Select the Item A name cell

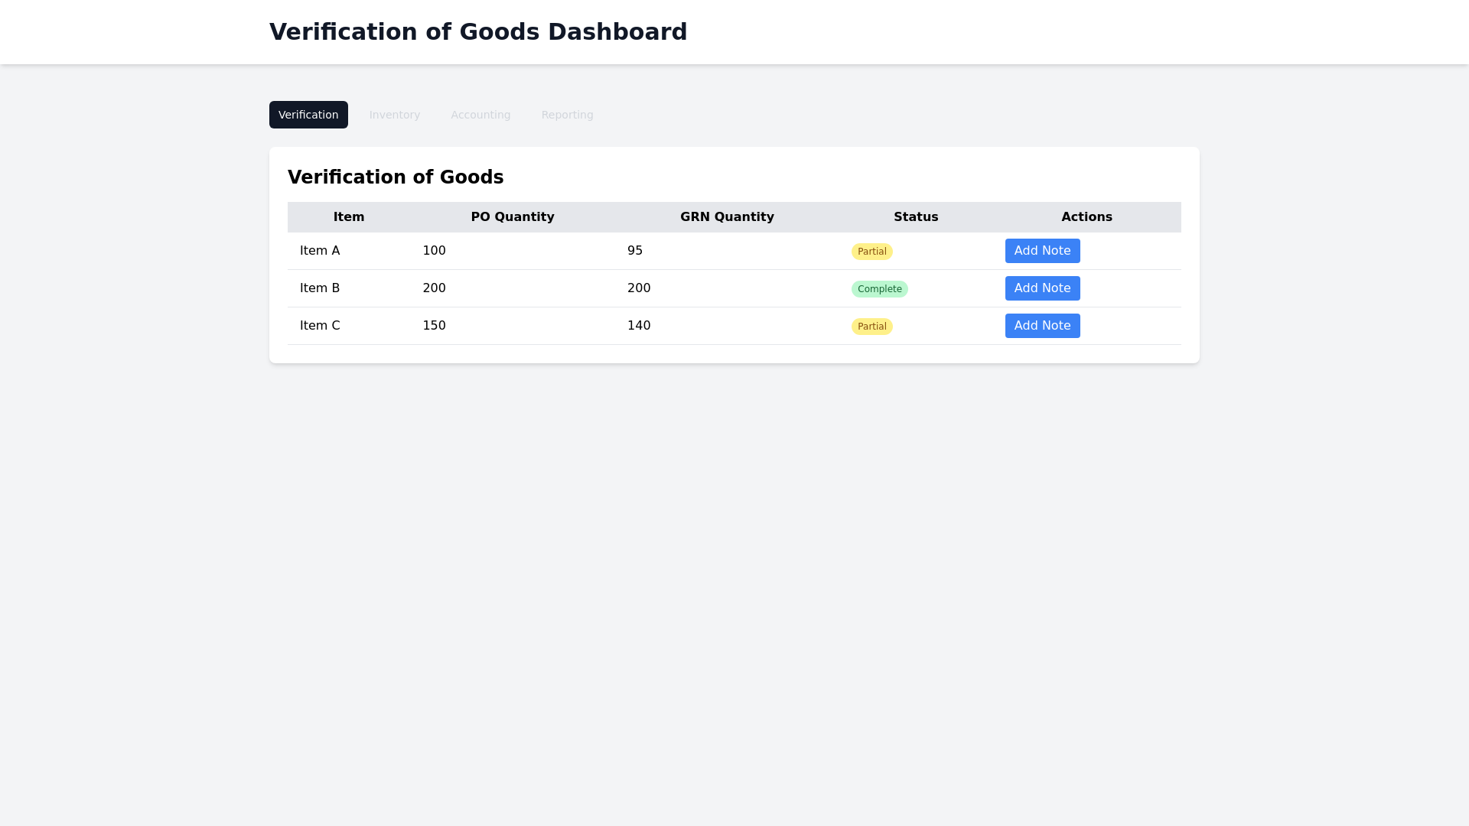[x=320, y=251]
